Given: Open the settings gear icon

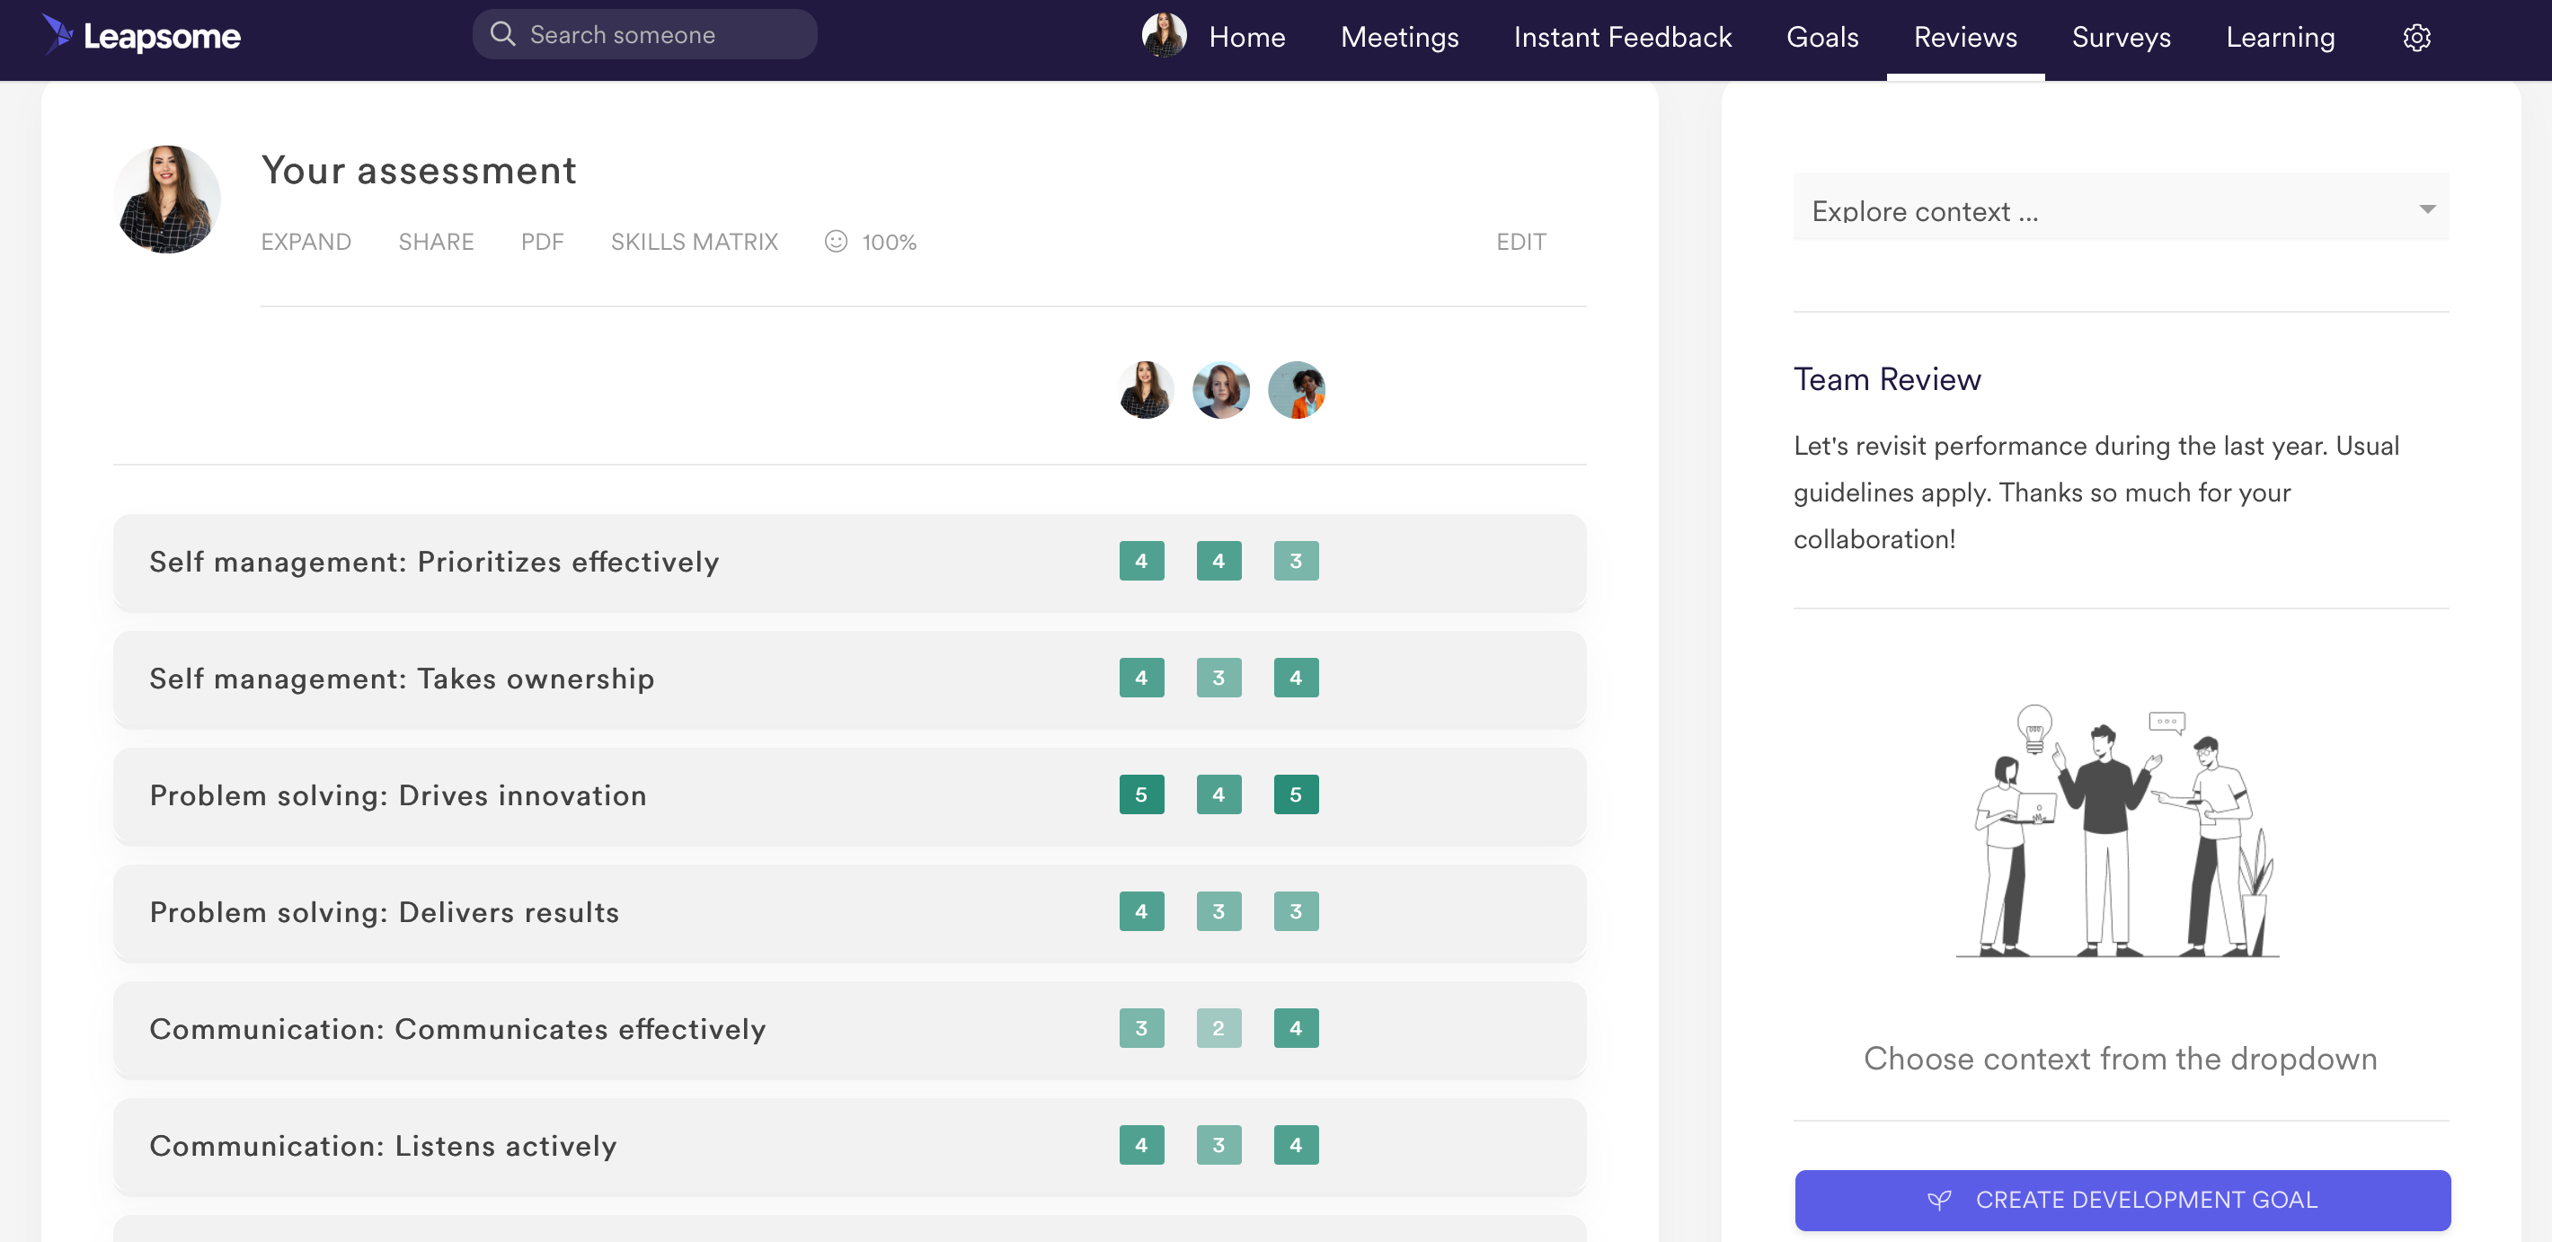Looking at the screenshot, I should (2416, 38).
